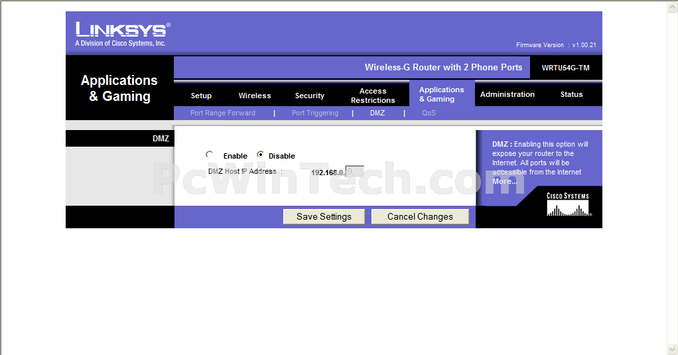Click the DMZ Host IP Address label

click(245, 171)
